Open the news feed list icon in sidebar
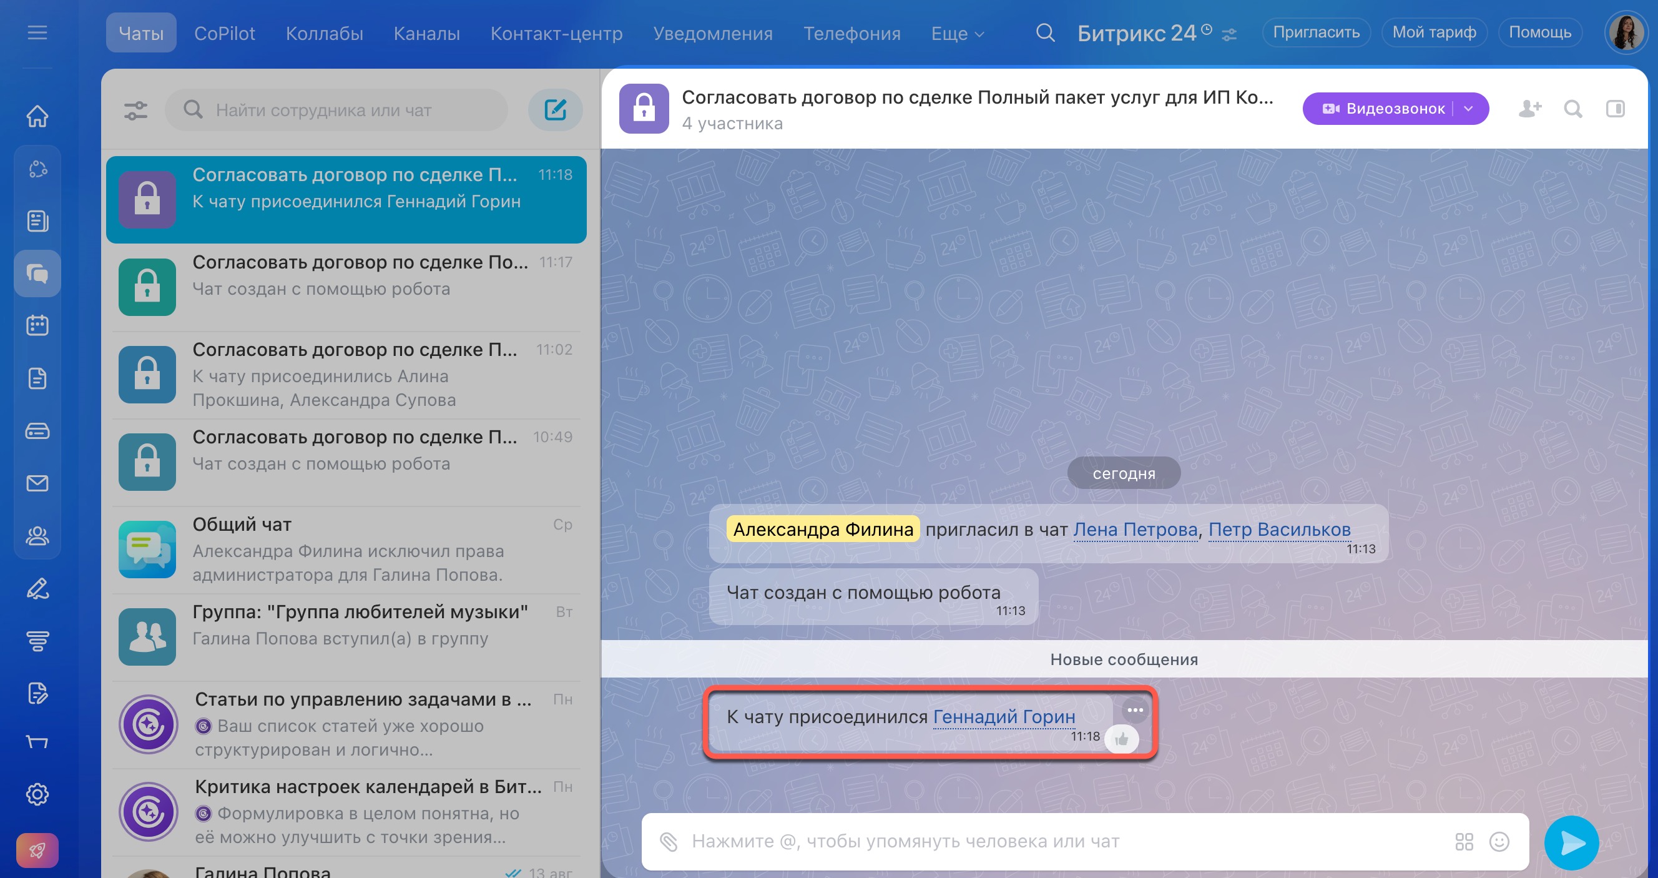The image size is (1658, 878). tap(37, 221)
